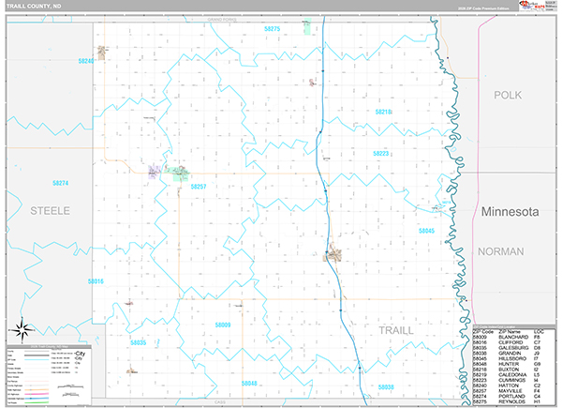Select the GRANDIN row in ZIP table
This screenshot has height=408, width=562.
(509, 354)
